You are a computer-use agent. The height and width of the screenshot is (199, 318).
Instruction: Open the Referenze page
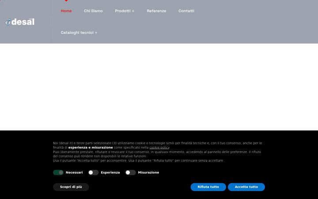click(x=156, y=11)
